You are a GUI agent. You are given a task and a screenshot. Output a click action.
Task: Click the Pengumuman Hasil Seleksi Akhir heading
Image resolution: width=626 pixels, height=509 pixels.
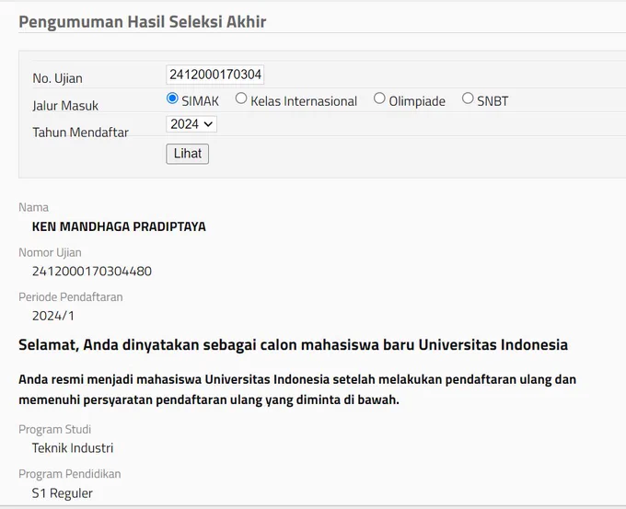pos(143,21)
